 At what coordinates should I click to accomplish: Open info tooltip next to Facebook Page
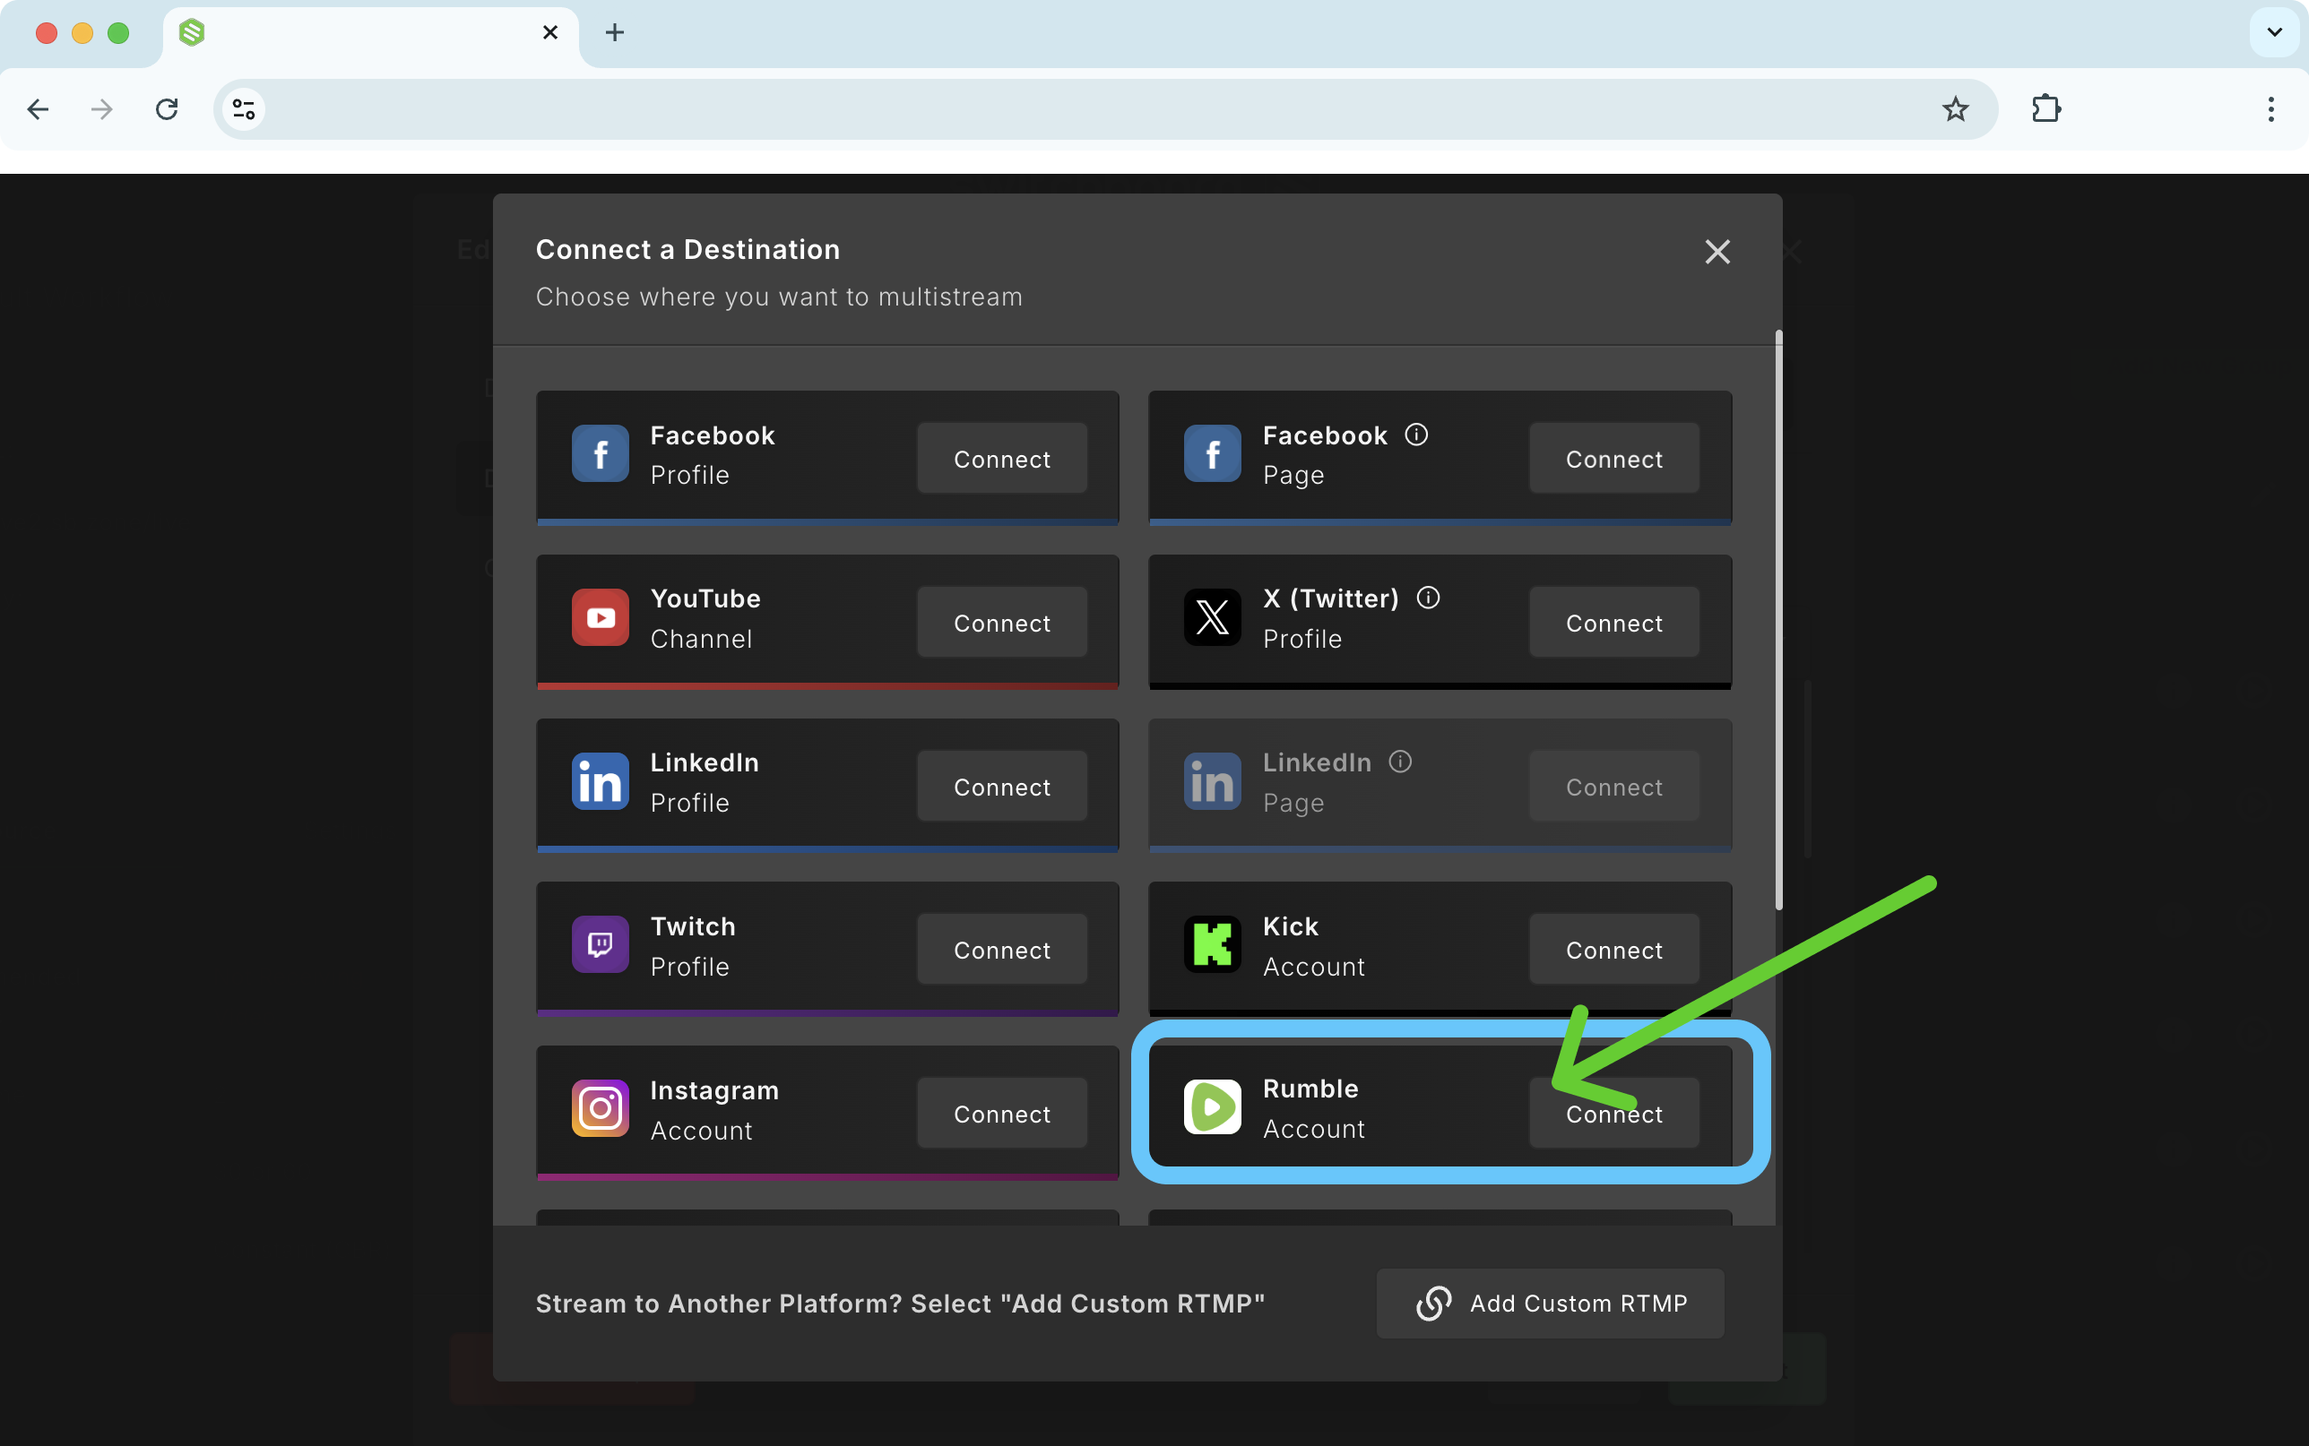1415,435
